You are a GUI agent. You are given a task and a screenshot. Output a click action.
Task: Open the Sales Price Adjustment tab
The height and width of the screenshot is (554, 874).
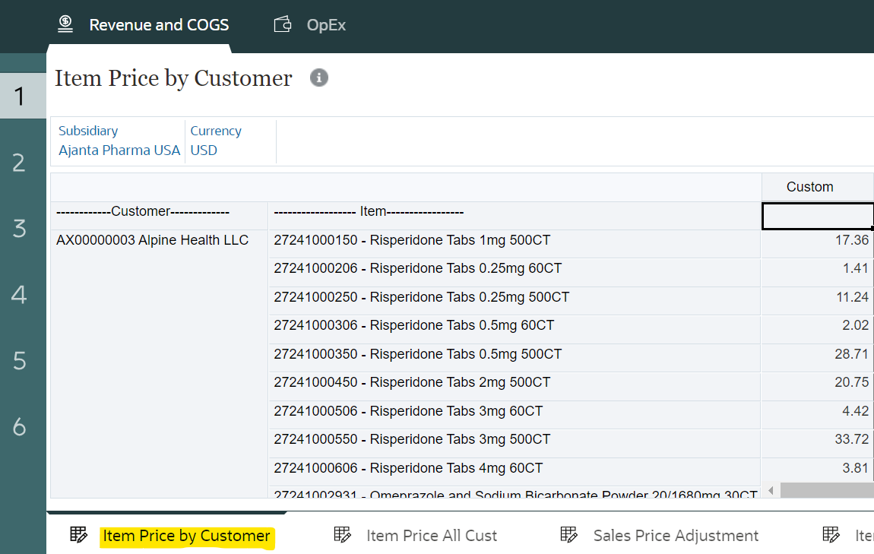[676, 536]
